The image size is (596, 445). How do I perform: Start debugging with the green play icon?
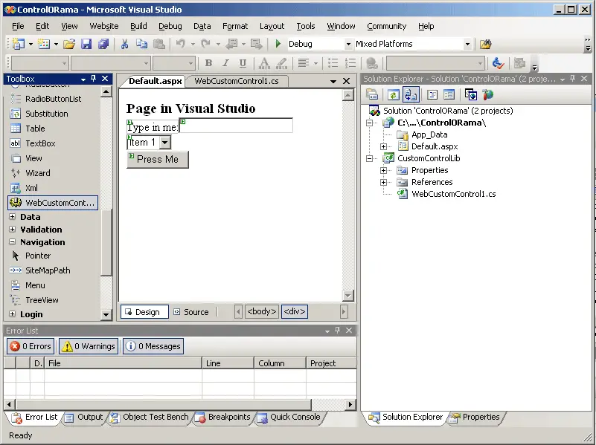point(278,44)
